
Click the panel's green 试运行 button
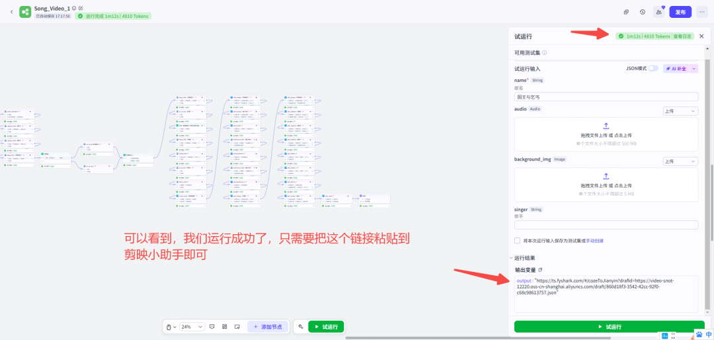point(609,327)
